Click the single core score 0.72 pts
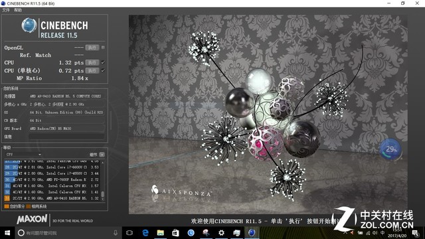The width and height of the screenshot is (425, 239). tap(71, 71)
